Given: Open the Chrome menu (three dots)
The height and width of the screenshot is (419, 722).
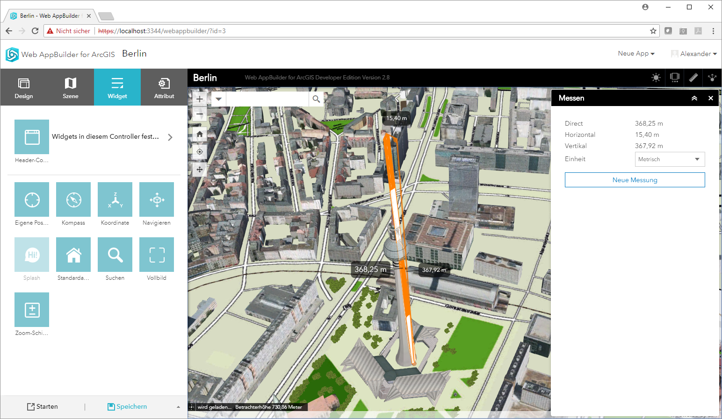Looking at the screenshot, I should pyautogui.click(x=713, y=31).
